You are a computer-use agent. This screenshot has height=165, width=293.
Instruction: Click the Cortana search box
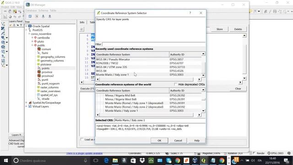[51, 160]
